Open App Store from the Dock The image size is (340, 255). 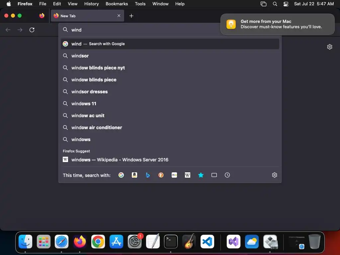tap(117, 242)
